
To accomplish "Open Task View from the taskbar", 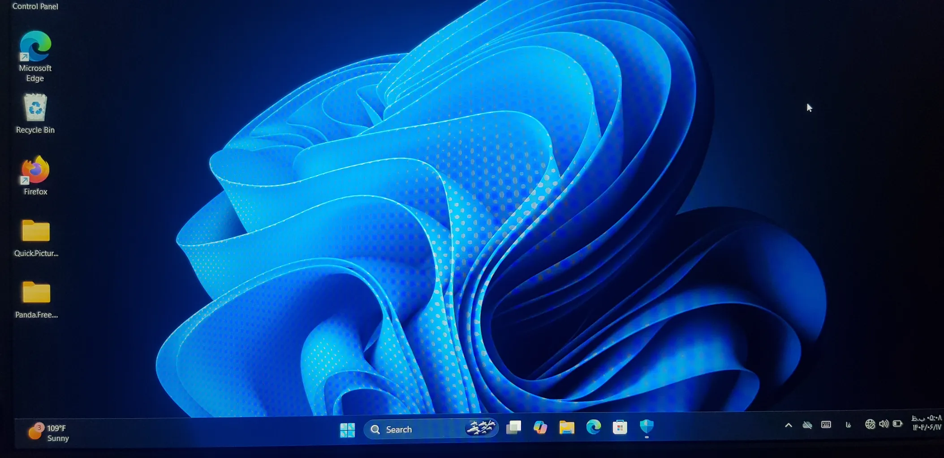I will click(513, 428).
